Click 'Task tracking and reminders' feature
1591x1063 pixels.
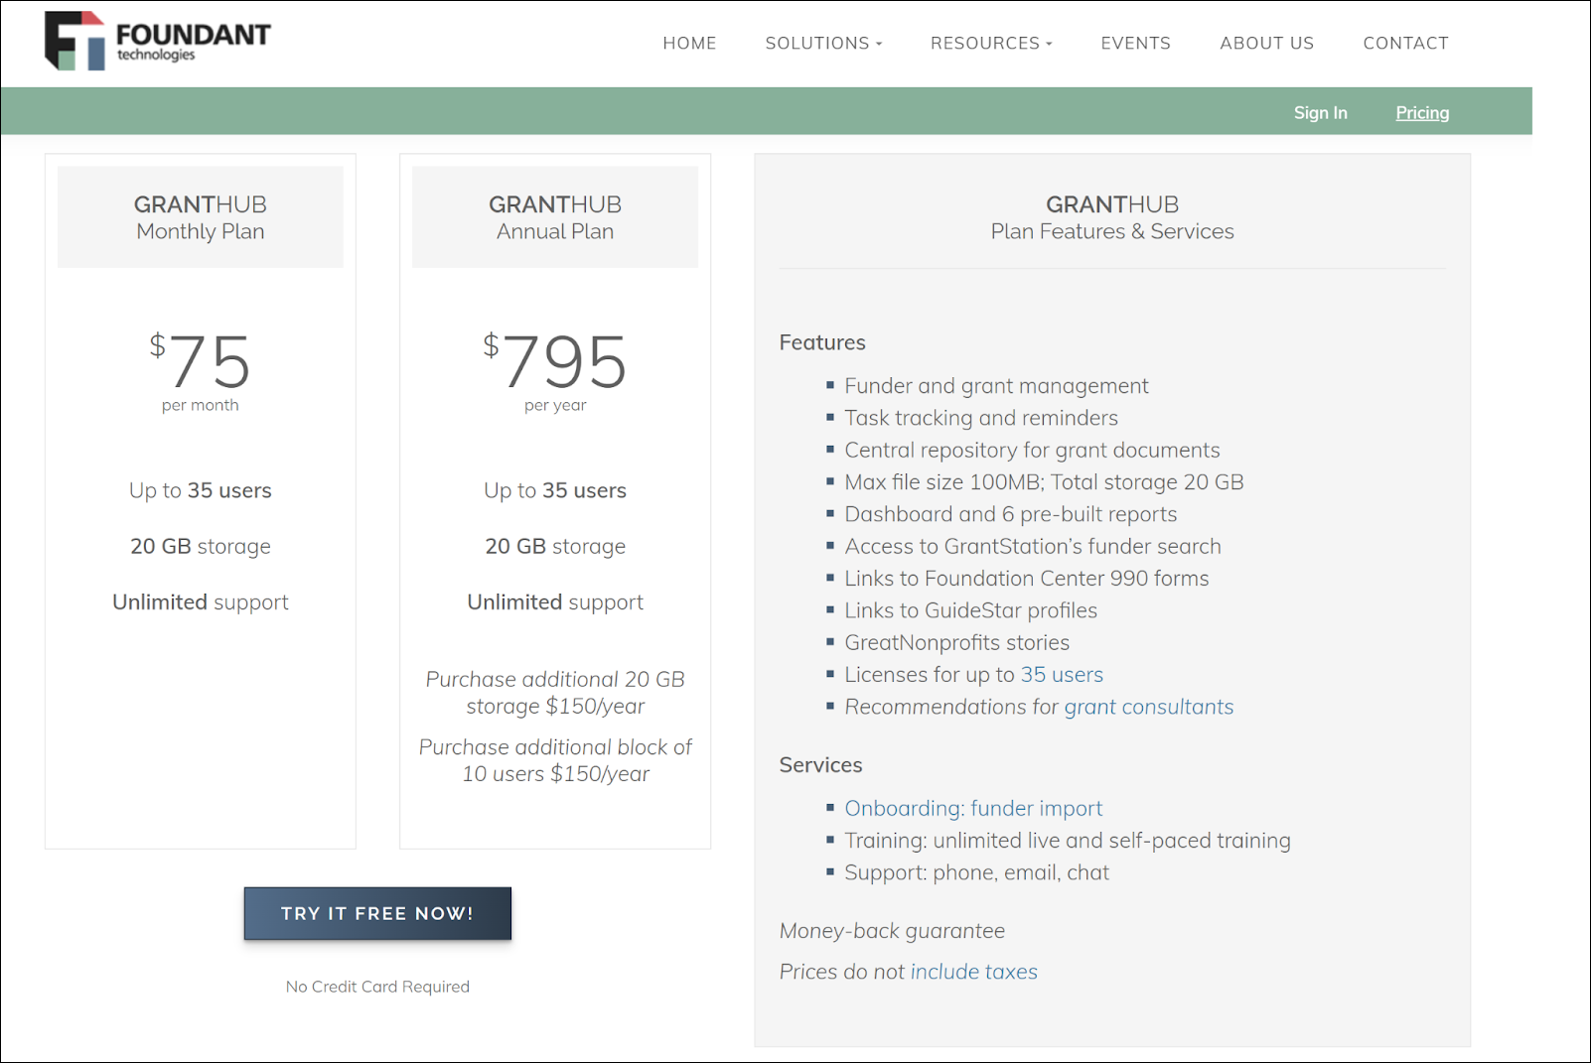click(981, 418)
